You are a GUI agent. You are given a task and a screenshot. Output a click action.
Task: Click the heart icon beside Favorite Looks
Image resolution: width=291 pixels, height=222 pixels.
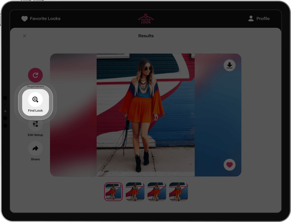25,19
